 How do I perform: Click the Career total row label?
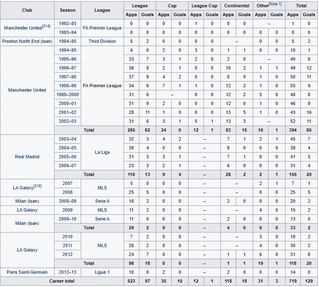62,281
